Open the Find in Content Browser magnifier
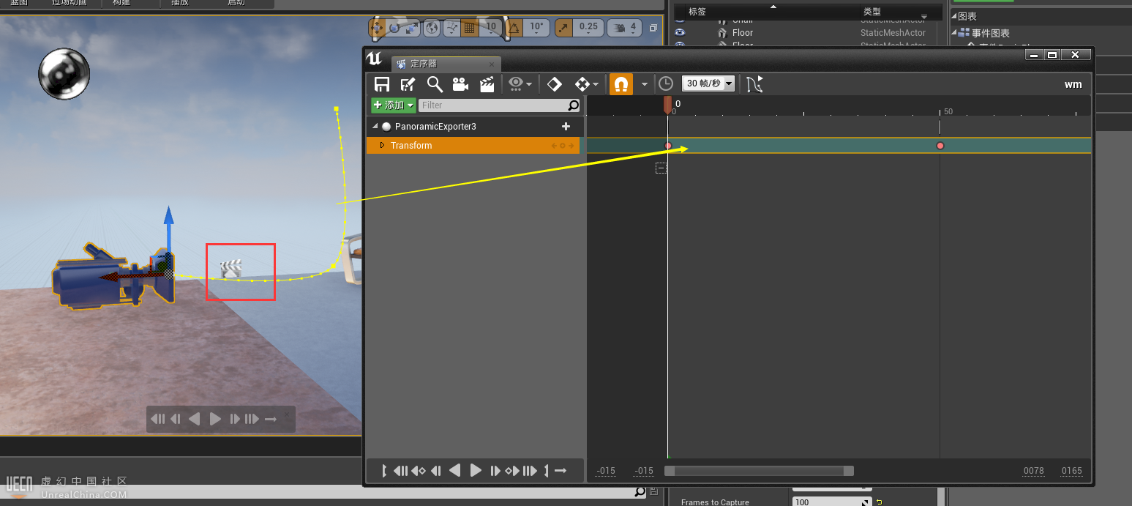 pos(435,84)
